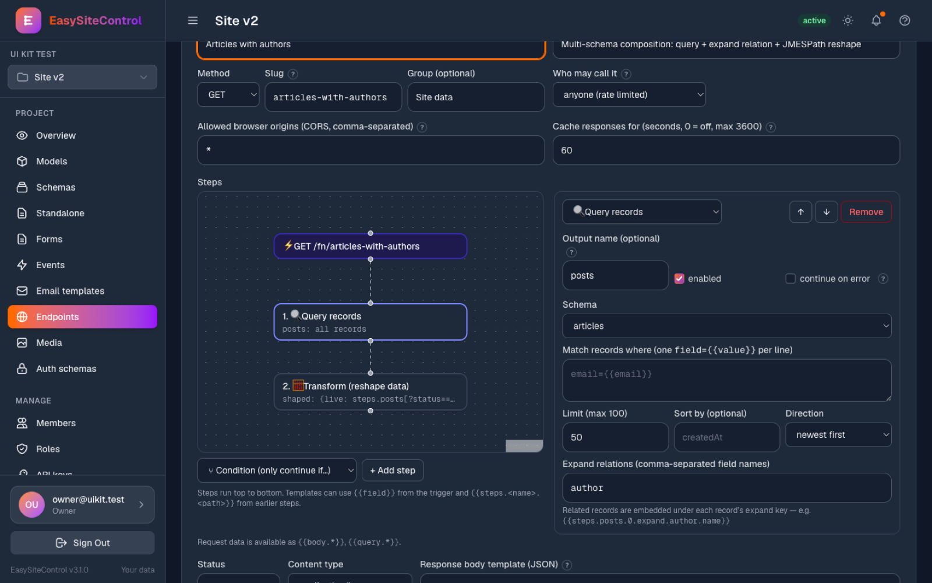Click the Limit field showing 50

point(615,437)
